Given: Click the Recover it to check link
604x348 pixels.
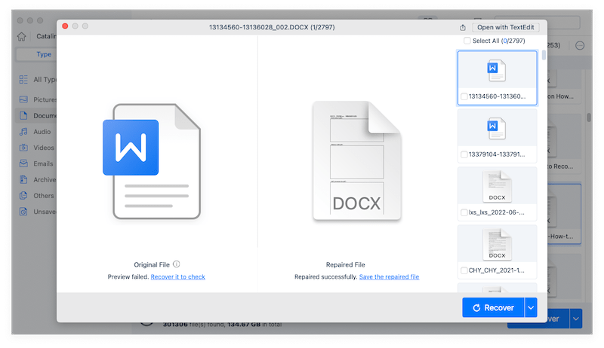Looking at the screenshot, I should (177, 277).
